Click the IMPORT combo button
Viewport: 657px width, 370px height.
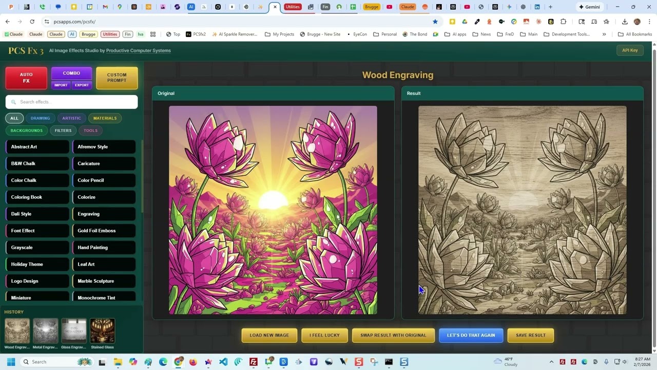(61, 85)
